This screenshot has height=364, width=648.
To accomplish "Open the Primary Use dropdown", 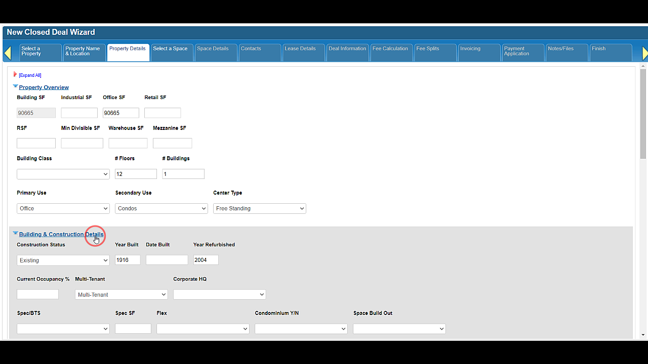I will (63, 208).
